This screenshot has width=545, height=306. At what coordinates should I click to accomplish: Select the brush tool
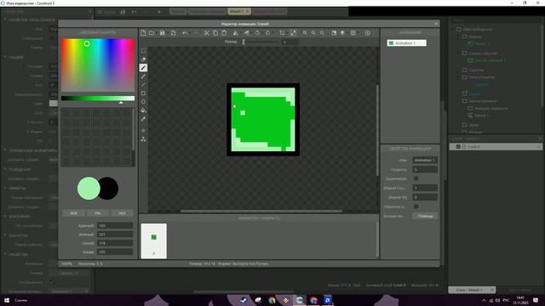point(143,76)
